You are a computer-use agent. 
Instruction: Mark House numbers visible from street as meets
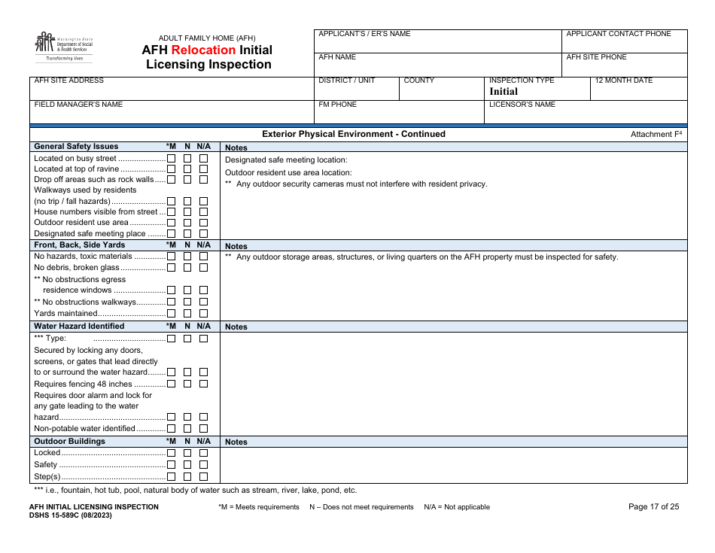coord(171,211)
